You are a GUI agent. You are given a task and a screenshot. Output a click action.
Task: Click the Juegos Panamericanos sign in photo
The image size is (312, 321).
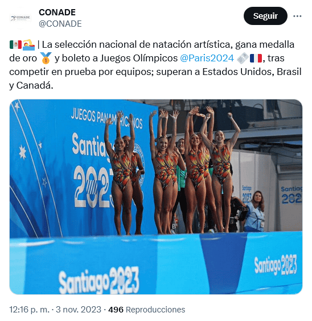106,118
